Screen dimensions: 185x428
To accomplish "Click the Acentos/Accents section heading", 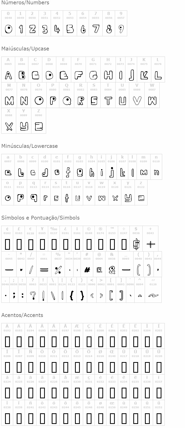I will [22, 315].
